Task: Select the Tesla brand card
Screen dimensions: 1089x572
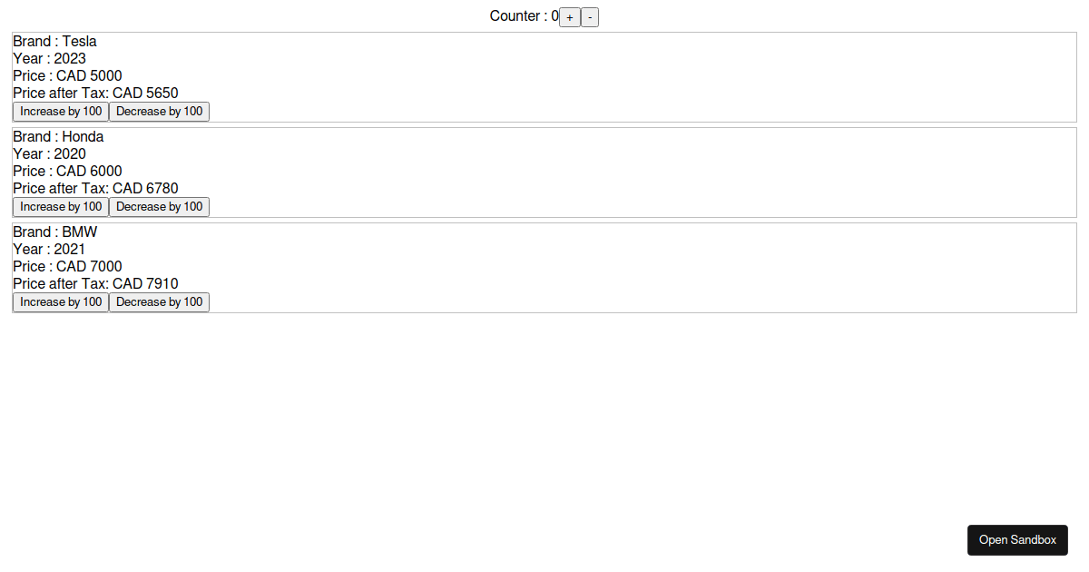Action: click(x=544, y=76)
